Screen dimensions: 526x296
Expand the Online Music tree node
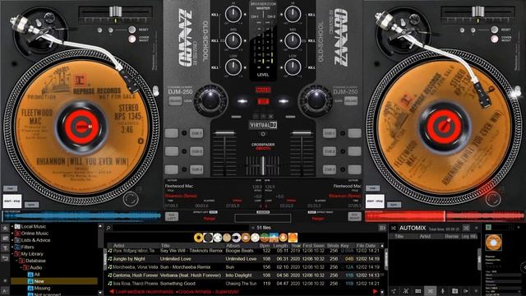point(12,234)
